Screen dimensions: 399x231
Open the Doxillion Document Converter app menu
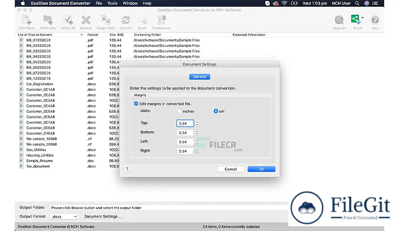pos(60,3)
